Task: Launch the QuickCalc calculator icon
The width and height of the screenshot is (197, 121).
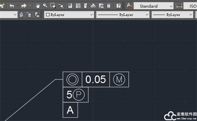Action: 109,6
